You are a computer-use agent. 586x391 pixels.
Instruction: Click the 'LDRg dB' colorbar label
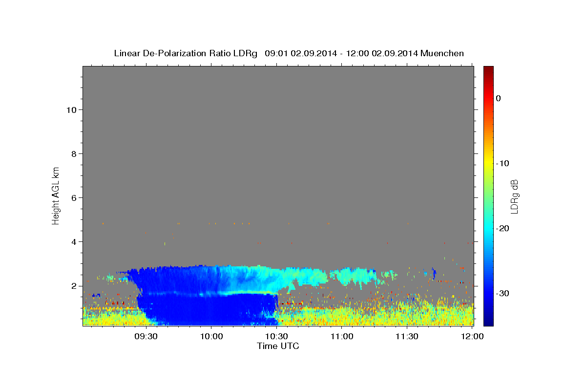coord(515,196)
